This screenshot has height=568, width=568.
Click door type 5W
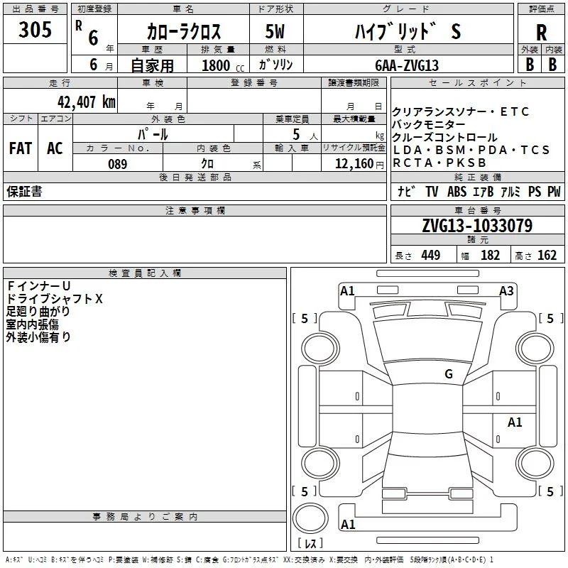[x=275, y=31]
